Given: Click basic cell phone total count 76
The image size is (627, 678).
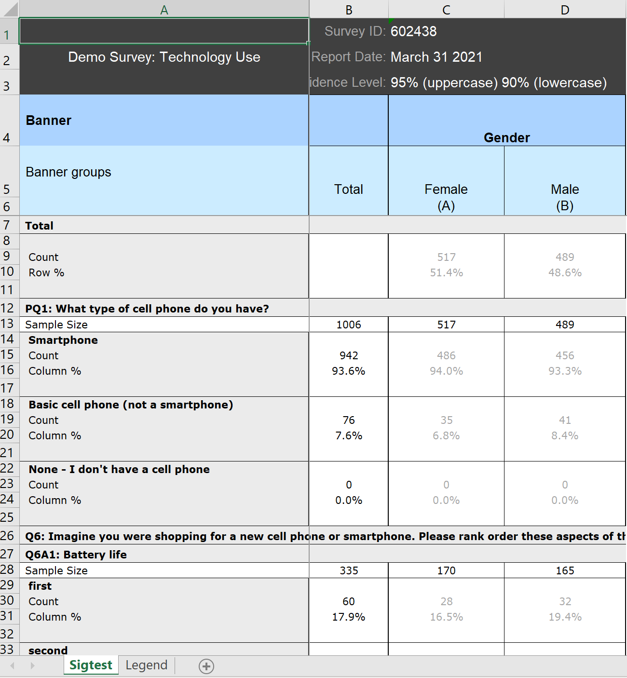Looking at the screenshot, I should (x=349, y=420).
